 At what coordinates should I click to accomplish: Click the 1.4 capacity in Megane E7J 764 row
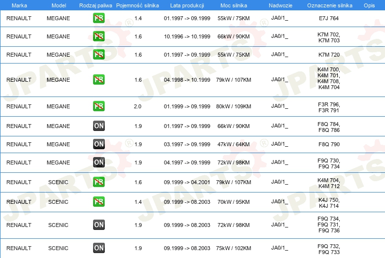[x=138, y=18]
